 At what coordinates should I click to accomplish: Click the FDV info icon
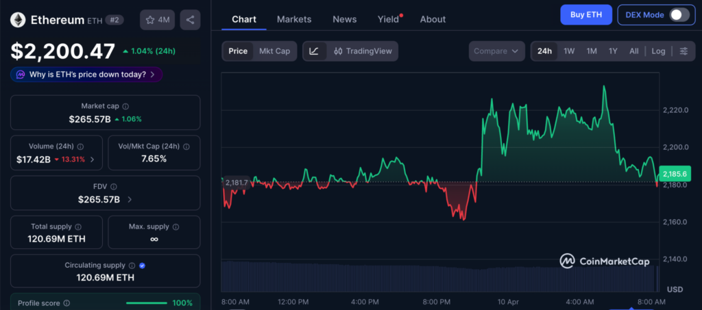[x=114, y=186]
